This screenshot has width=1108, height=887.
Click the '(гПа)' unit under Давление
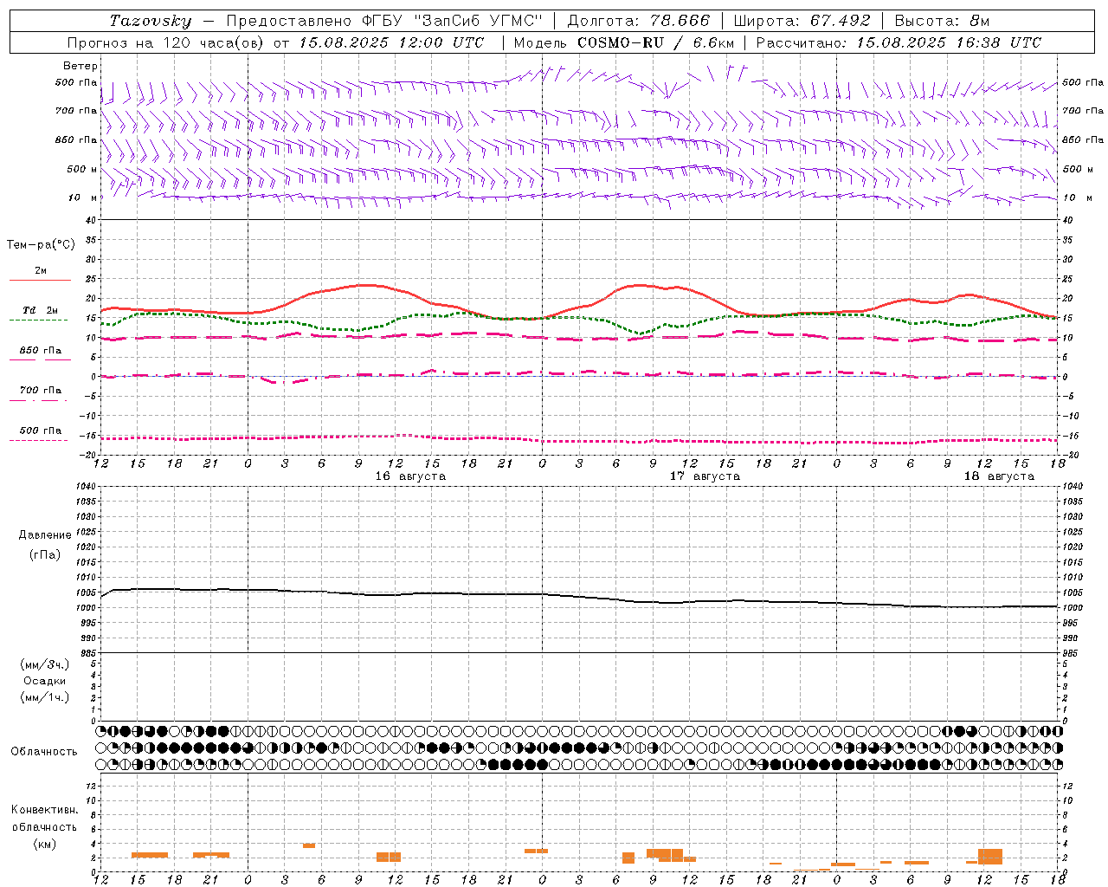pos(45,554)
